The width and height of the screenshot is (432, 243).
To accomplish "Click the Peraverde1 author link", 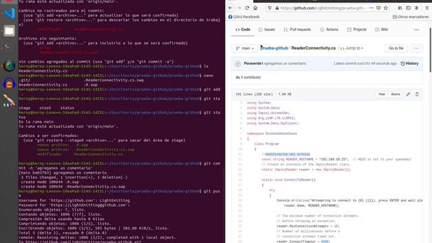I will tap(253, 63).
